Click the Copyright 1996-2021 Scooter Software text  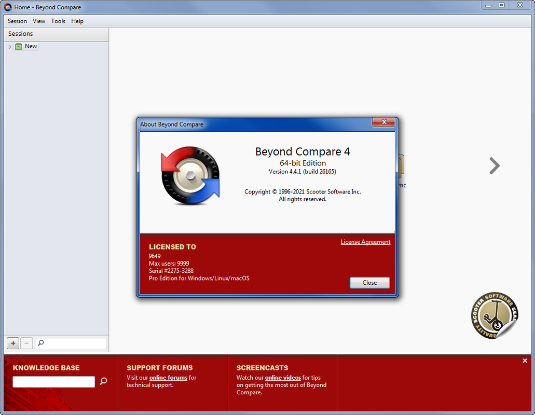303,191
